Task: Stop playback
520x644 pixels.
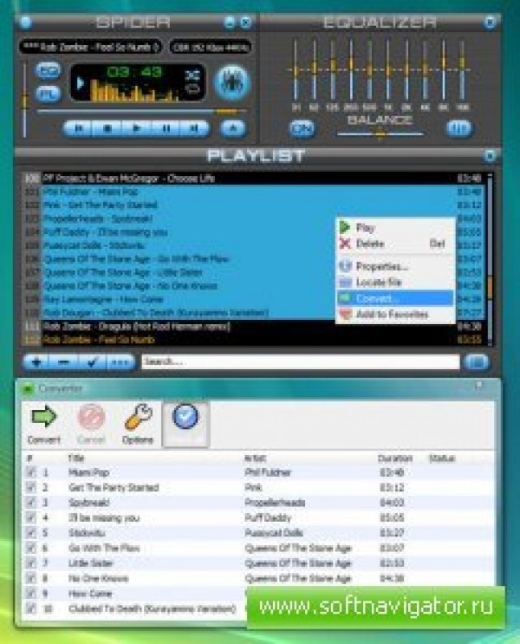Action: point(107,128)
